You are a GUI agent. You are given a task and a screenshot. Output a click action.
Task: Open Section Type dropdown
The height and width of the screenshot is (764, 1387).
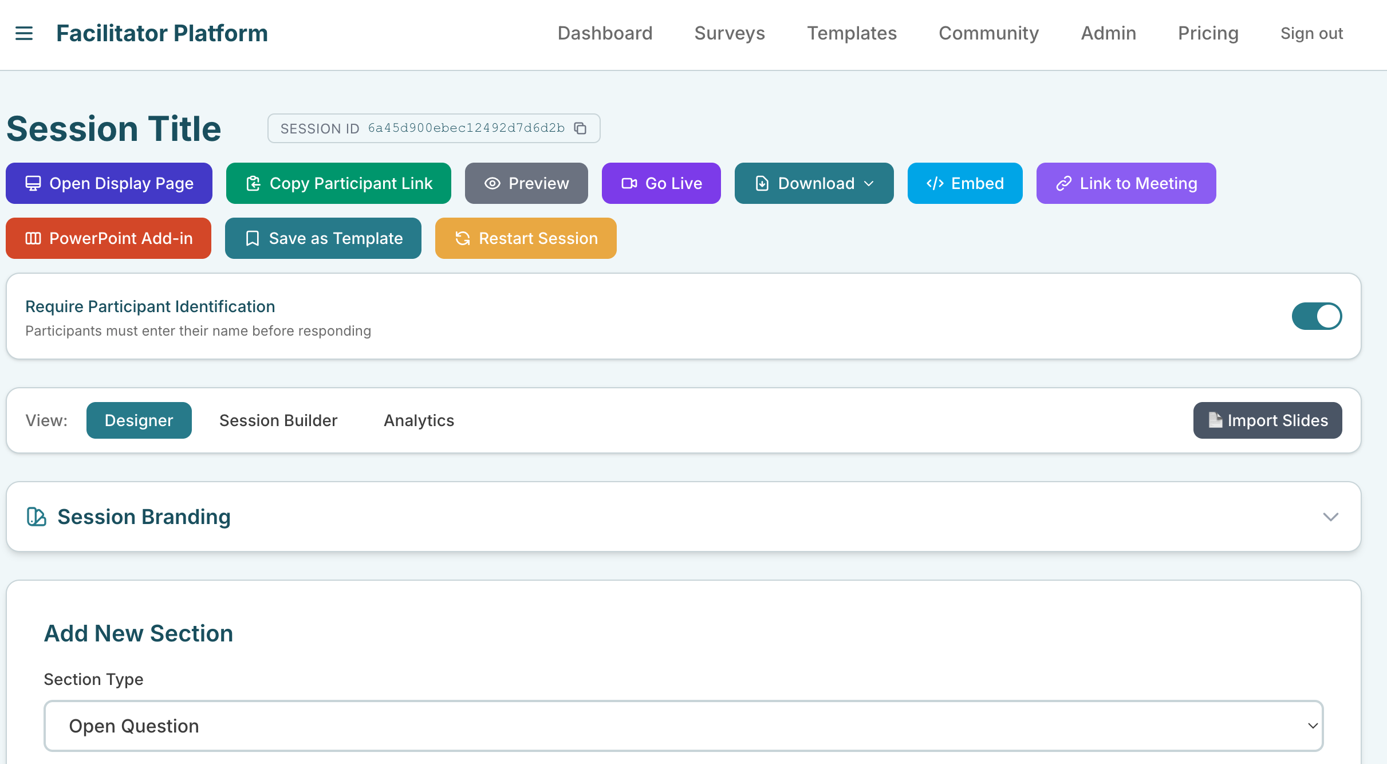[x=683, y=726]
